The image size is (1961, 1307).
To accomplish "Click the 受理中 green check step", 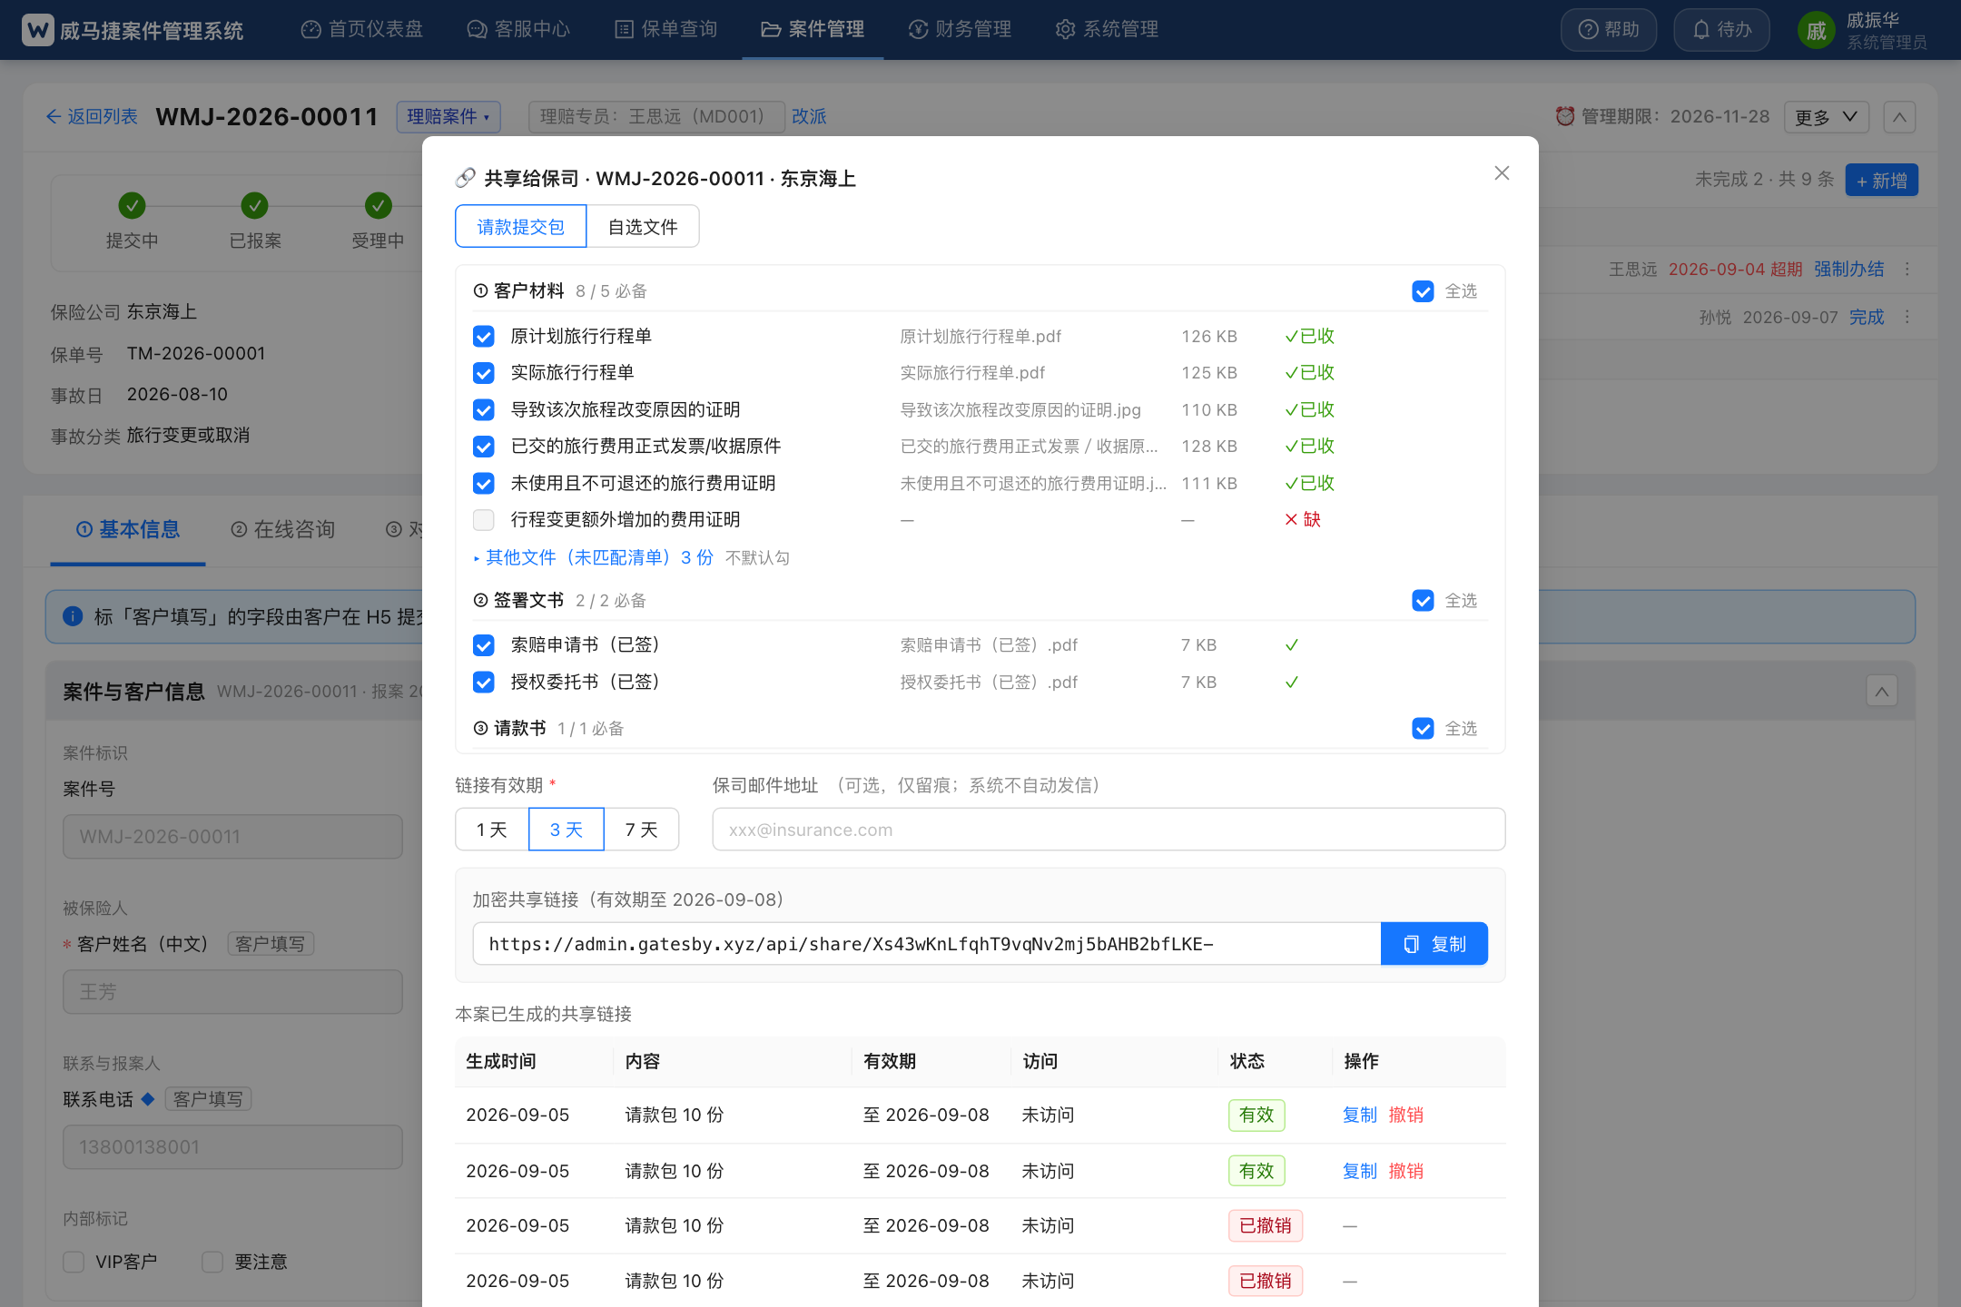I will click(379, 206).
